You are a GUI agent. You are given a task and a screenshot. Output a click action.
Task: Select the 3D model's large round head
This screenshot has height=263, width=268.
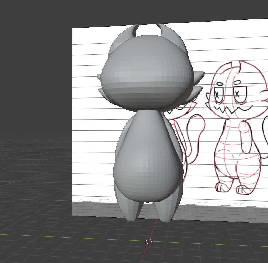147,74
